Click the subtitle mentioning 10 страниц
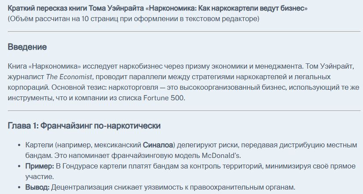 pos(134,19)
